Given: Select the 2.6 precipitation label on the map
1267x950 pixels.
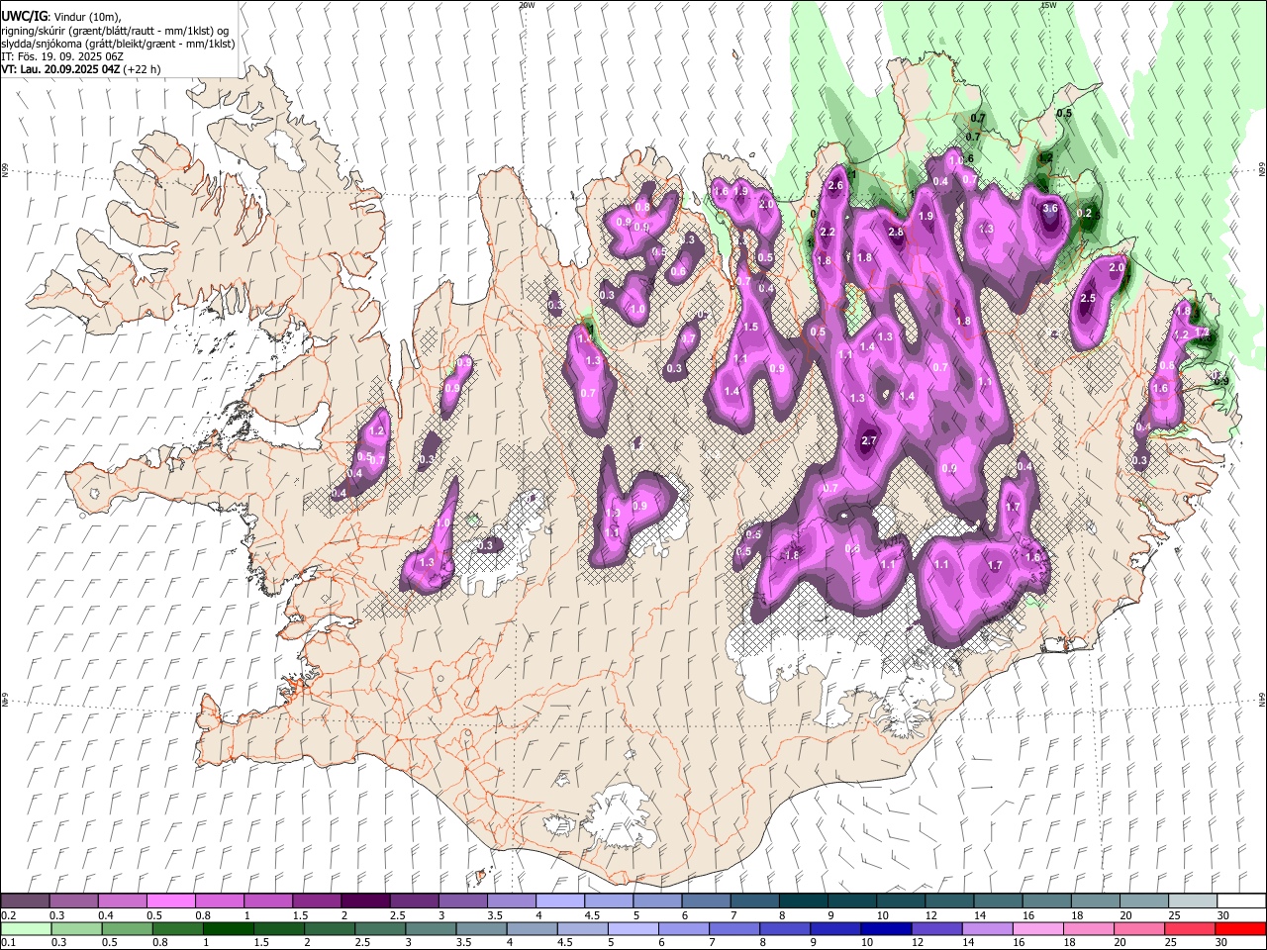Looking at the screenshot, I should coord(835,185).
